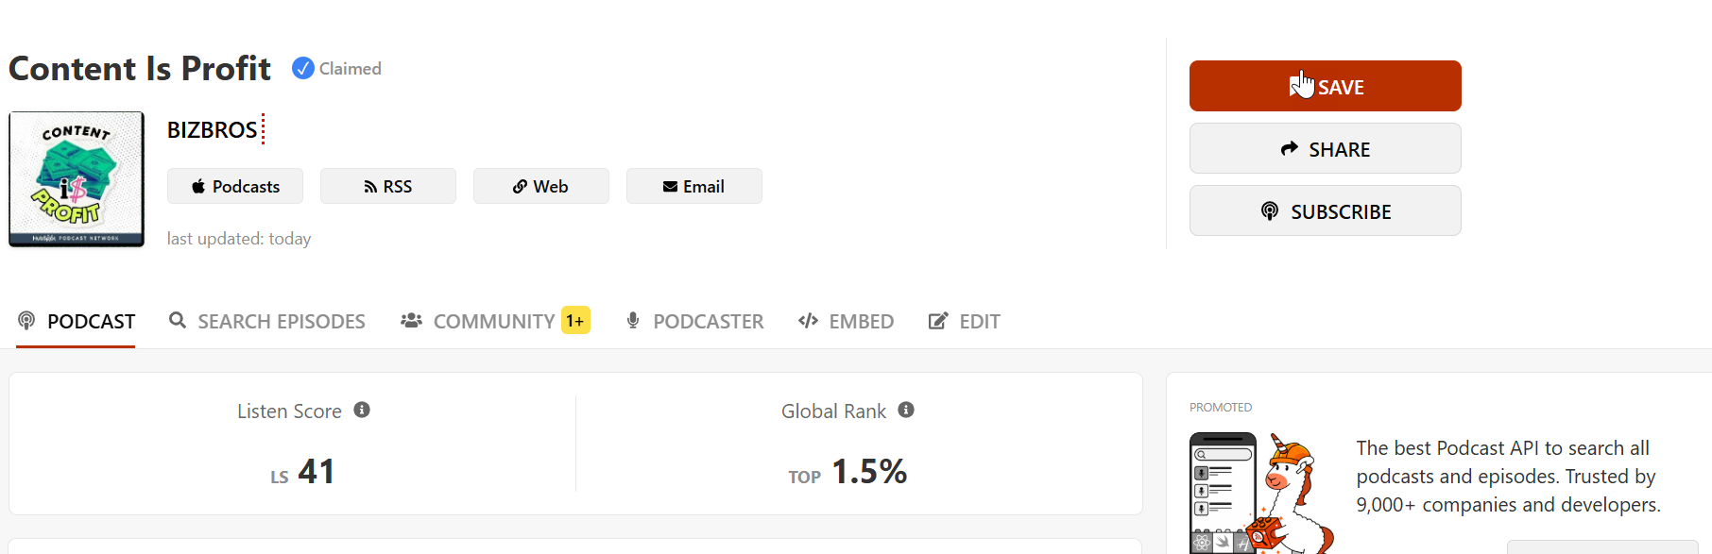
Task: Click the podcast icon in PODCAST tab
Action: coord(26,321)
